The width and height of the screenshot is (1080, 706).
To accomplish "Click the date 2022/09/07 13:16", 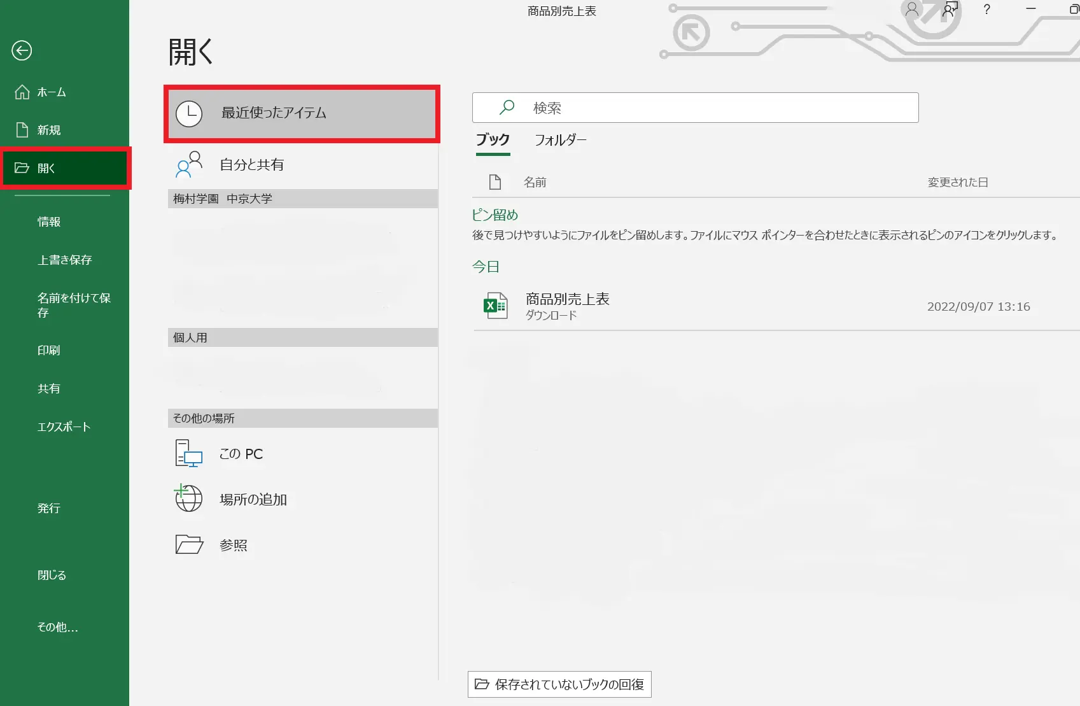I will [978, 306].
